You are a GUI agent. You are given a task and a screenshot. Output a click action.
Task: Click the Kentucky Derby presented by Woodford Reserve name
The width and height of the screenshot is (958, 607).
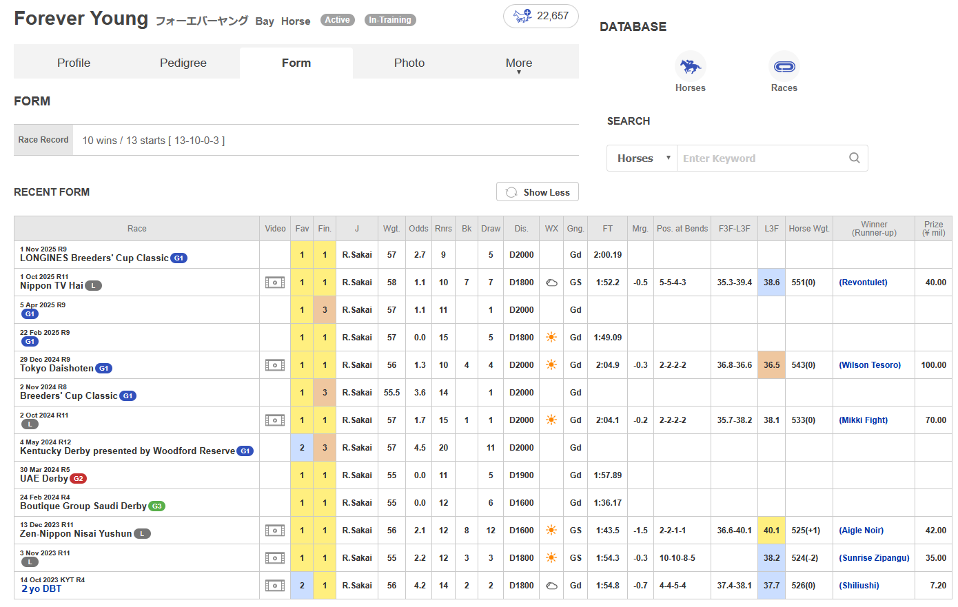pyautogui.click(x=128, y=451)
